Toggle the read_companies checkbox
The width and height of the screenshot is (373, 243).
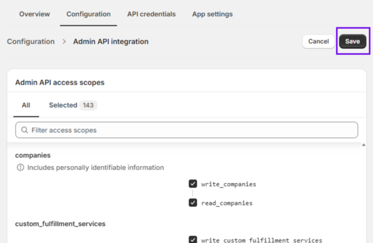[193, 203]
